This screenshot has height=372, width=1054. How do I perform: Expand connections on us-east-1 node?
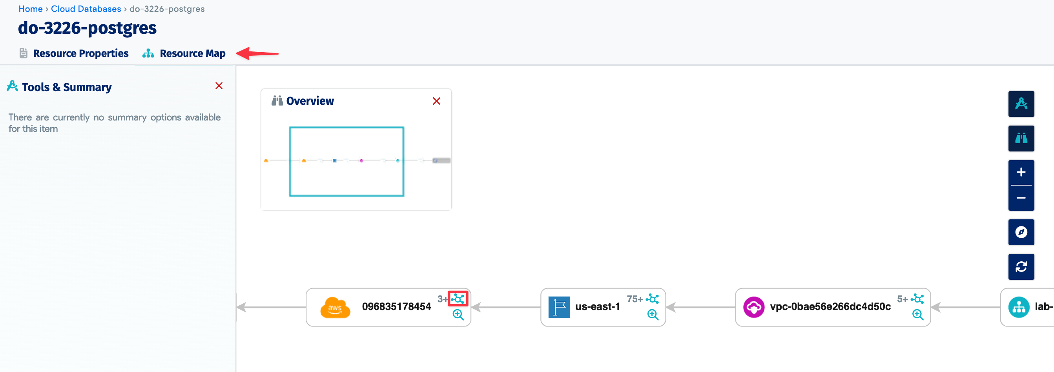(x=653, y=299)
